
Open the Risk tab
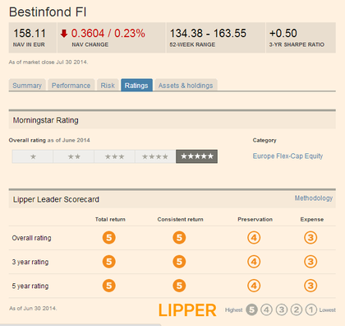coord(108,86)
